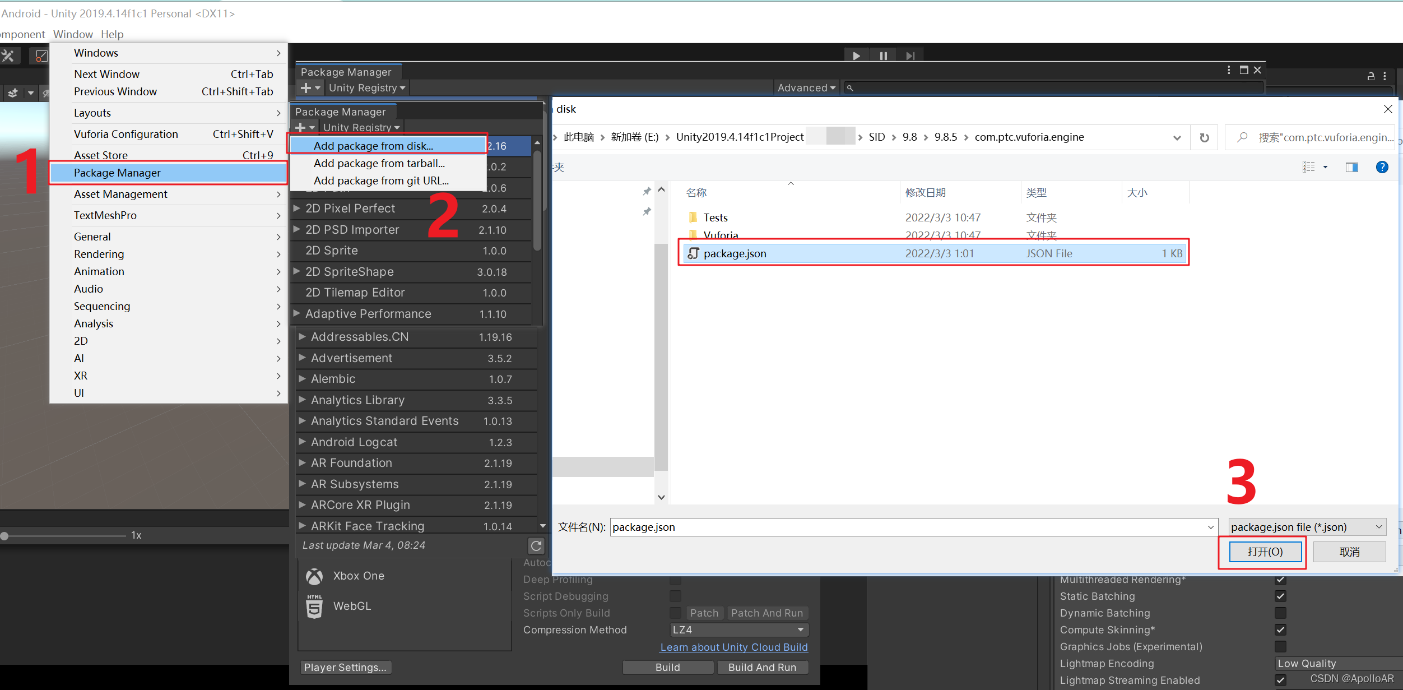The width and height of the screenshot is (1403, 690).
Task: Enable Dynamic Batching checkbox
Action: pyautogui.click(x=1280, y=613)
